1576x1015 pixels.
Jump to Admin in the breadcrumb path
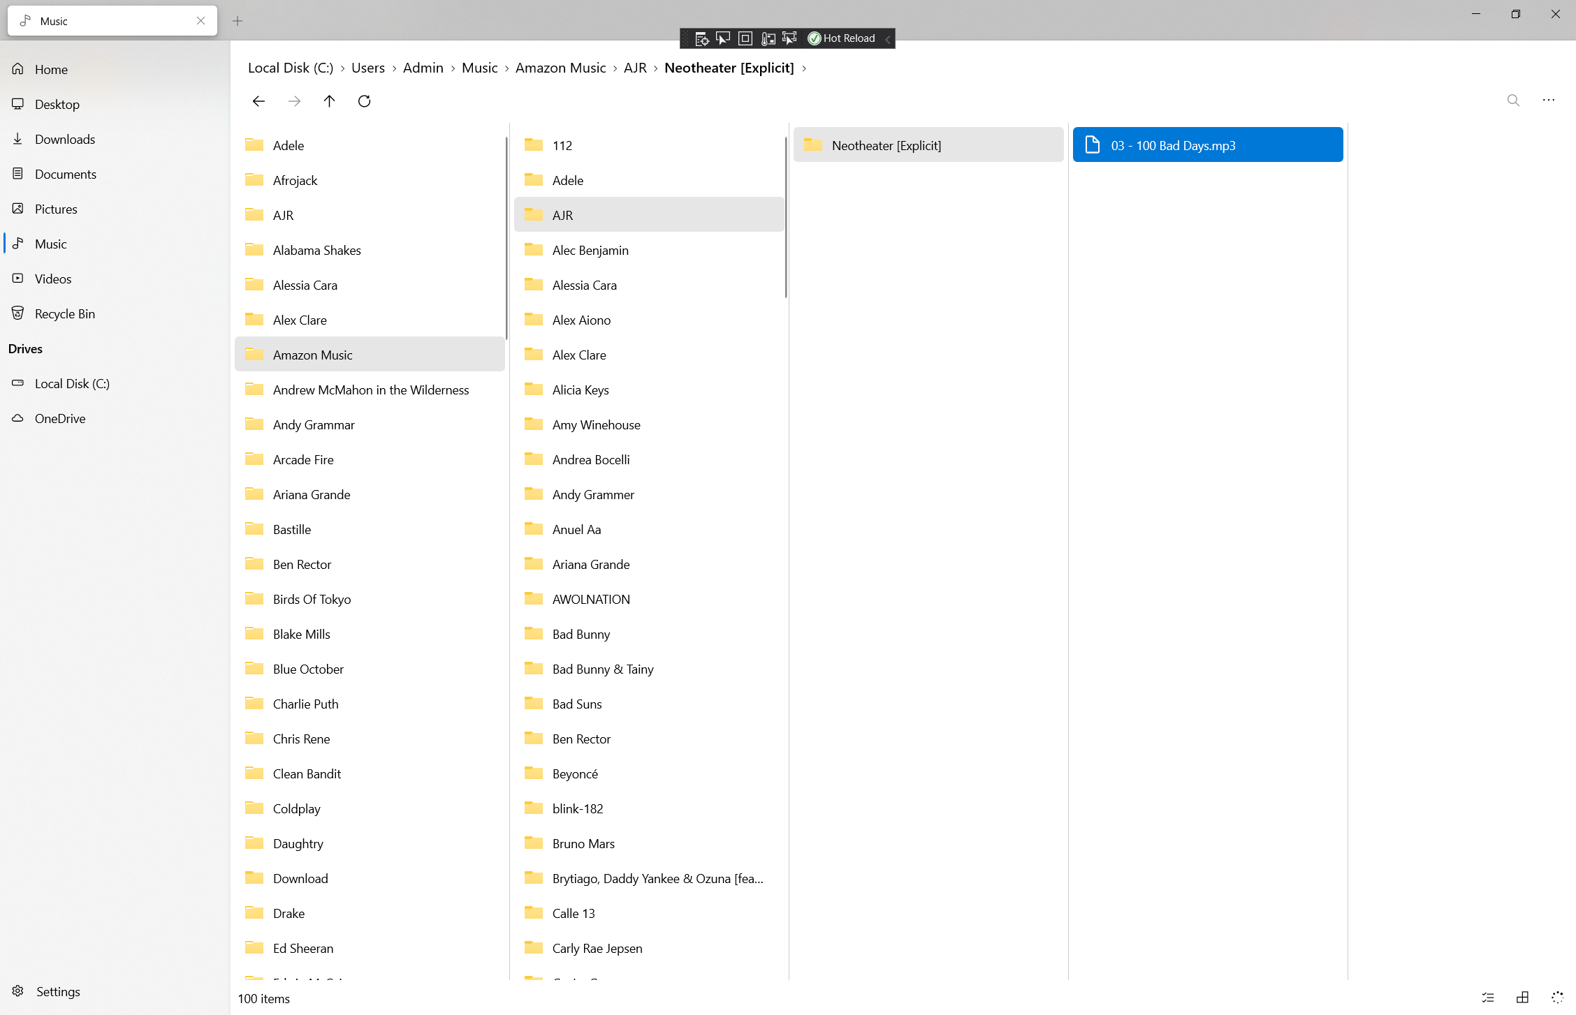pos(423,68)
